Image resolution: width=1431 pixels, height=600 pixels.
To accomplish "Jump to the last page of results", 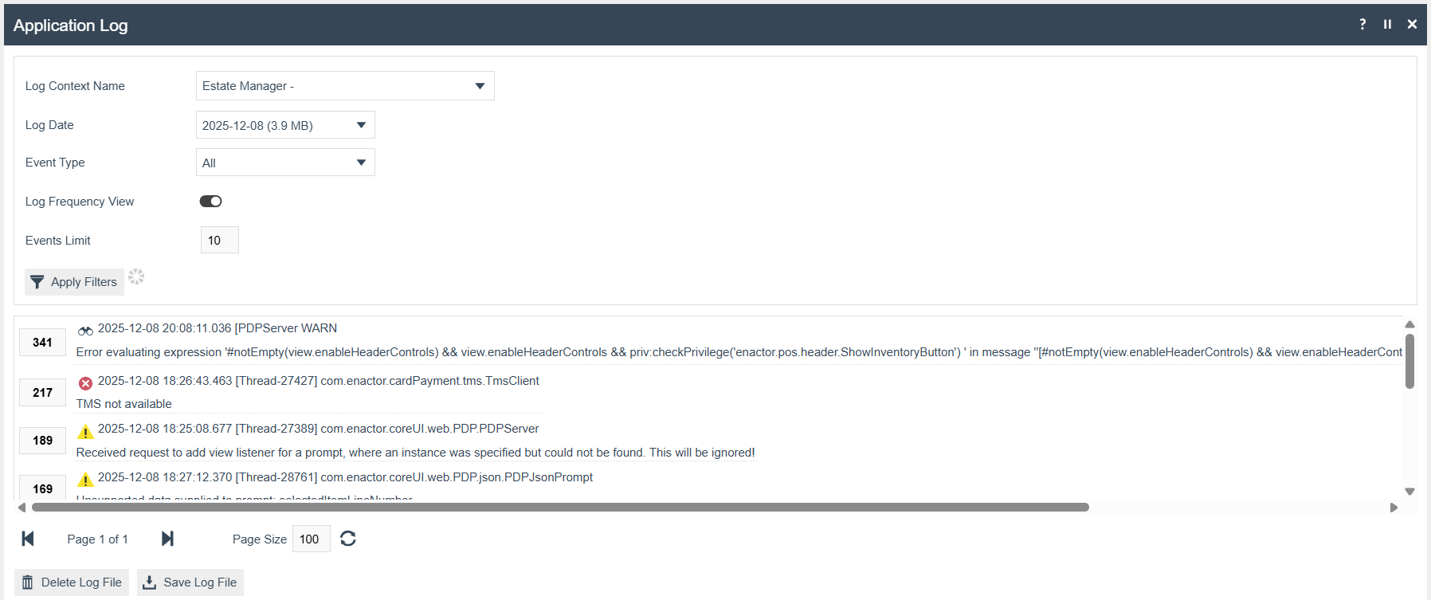I will 167,539.
